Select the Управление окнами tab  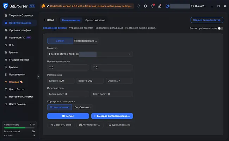coord(55,28)
